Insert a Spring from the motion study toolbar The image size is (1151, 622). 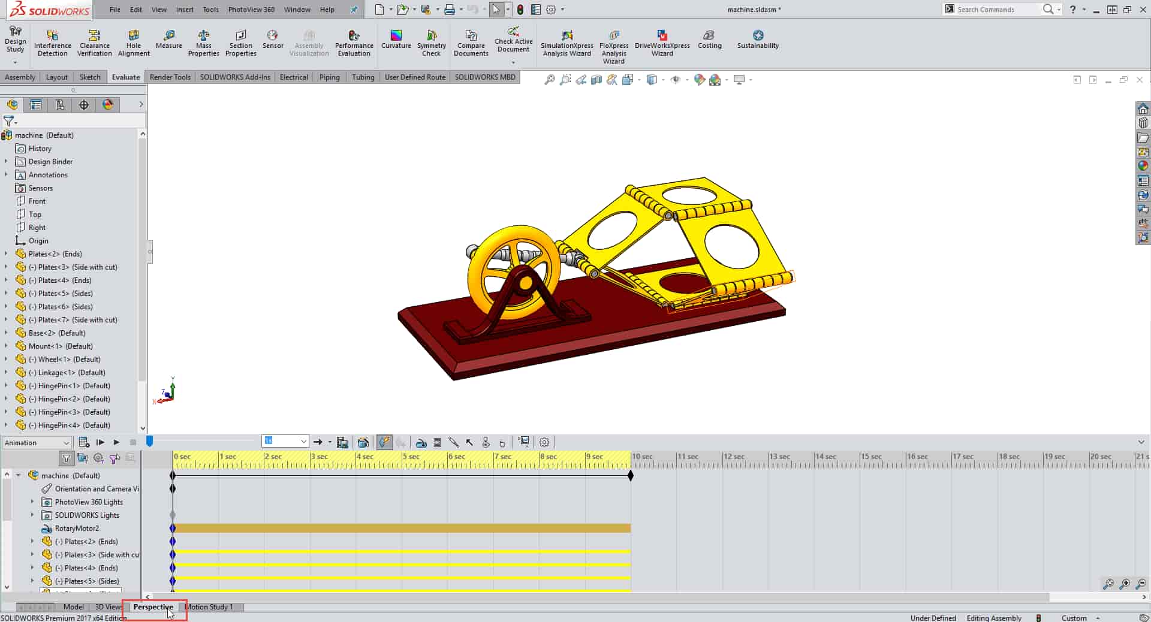click(438, 442)
